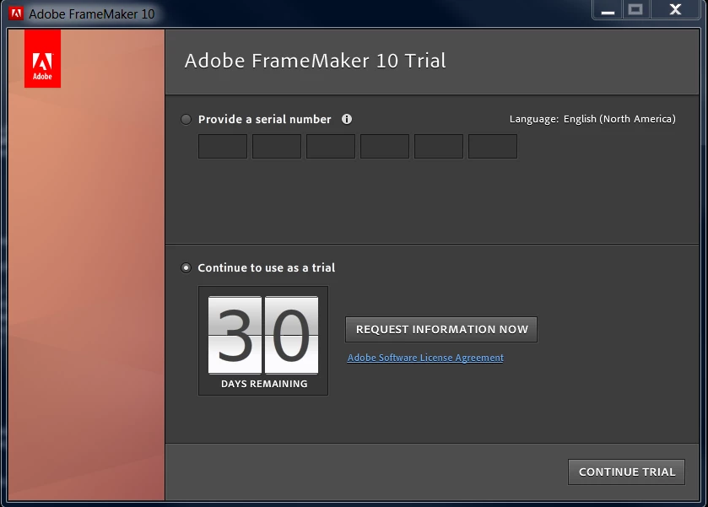Viewport: 708px width, 507px height.
Task: Minimize the FrameMaker 10 window
Action: tap(608, 9)
